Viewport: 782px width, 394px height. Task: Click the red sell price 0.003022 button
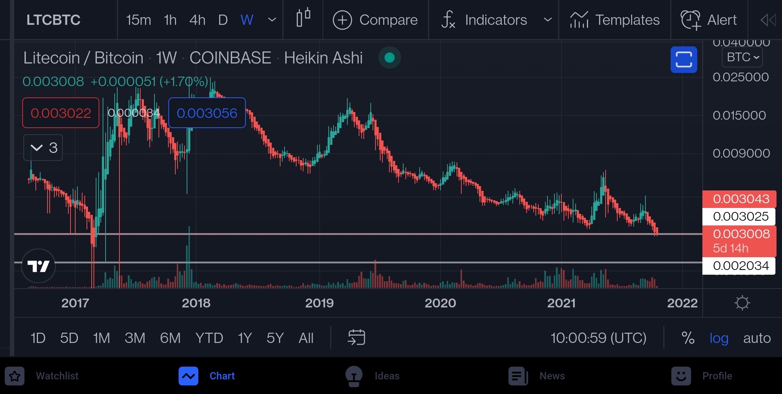(61, 113)
